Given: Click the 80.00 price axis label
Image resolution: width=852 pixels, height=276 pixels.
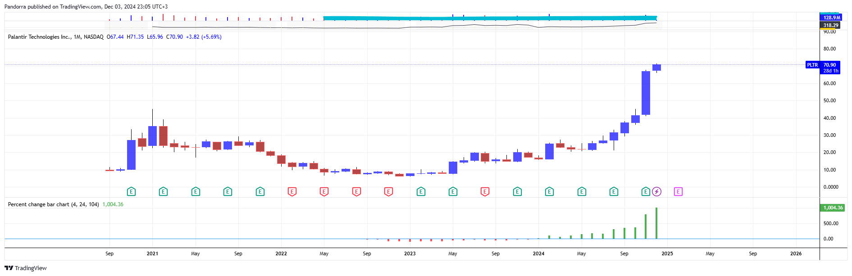Looking at the screenshot, I should [829, 49].
